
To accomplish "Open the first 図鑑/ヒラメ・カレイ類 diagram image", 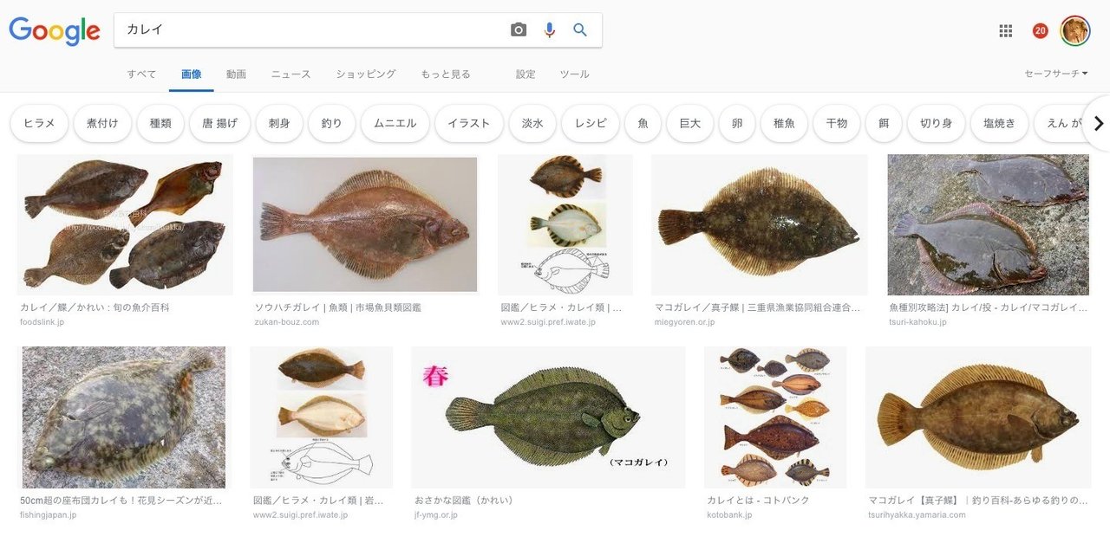I will click(565, 225).
